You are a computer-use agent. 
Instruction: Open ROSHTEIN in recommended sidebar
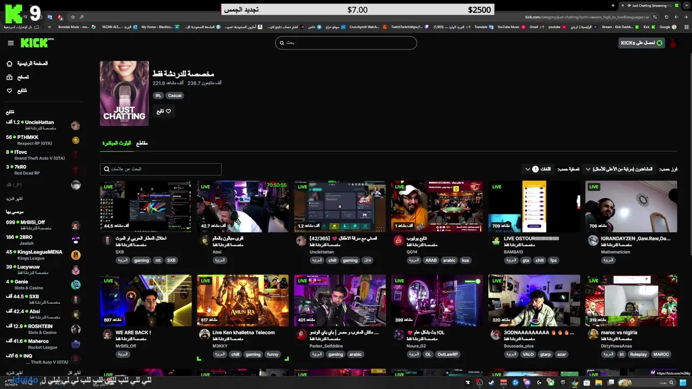point(42,329)
